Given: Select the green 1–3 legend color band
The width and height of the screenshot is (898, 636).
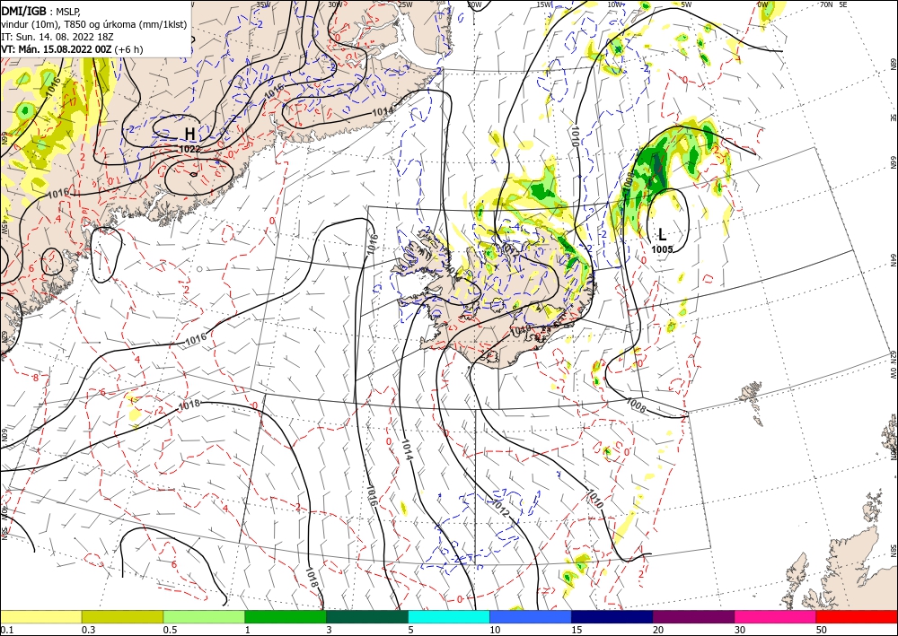Looking at the screenshot, I should coord(286,616).
